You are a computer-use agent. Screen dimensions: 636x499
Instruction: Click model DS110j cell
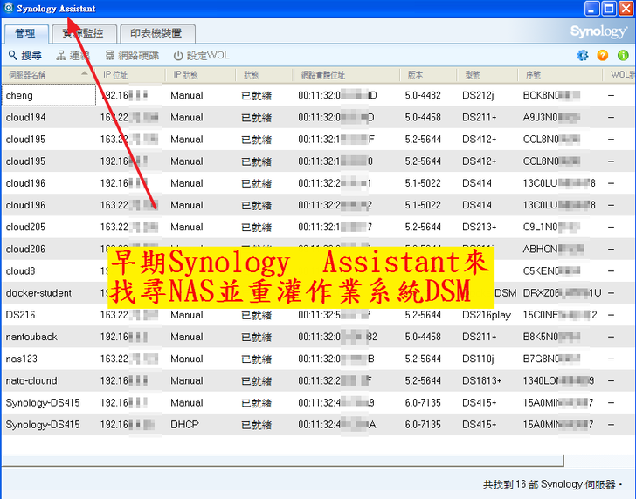pyautogui.click(x=478, y=359)
